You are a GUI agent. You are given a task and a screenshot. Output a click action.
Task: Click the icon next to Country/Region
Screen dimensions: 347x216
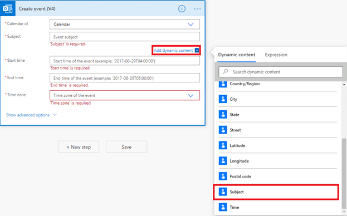[223, 84]
